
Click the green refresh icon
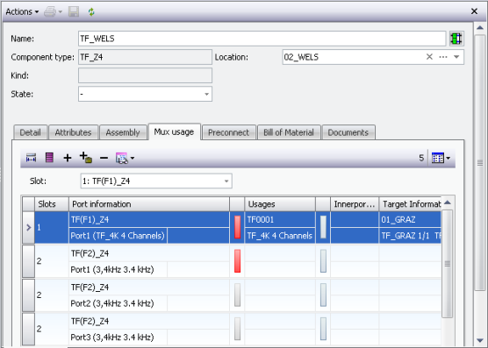point(91,11)
